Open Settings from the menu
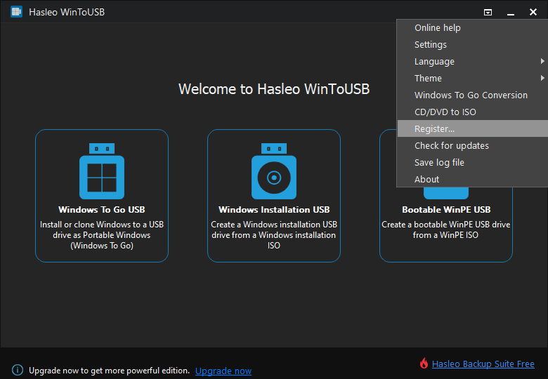 [x=473, y=45]
